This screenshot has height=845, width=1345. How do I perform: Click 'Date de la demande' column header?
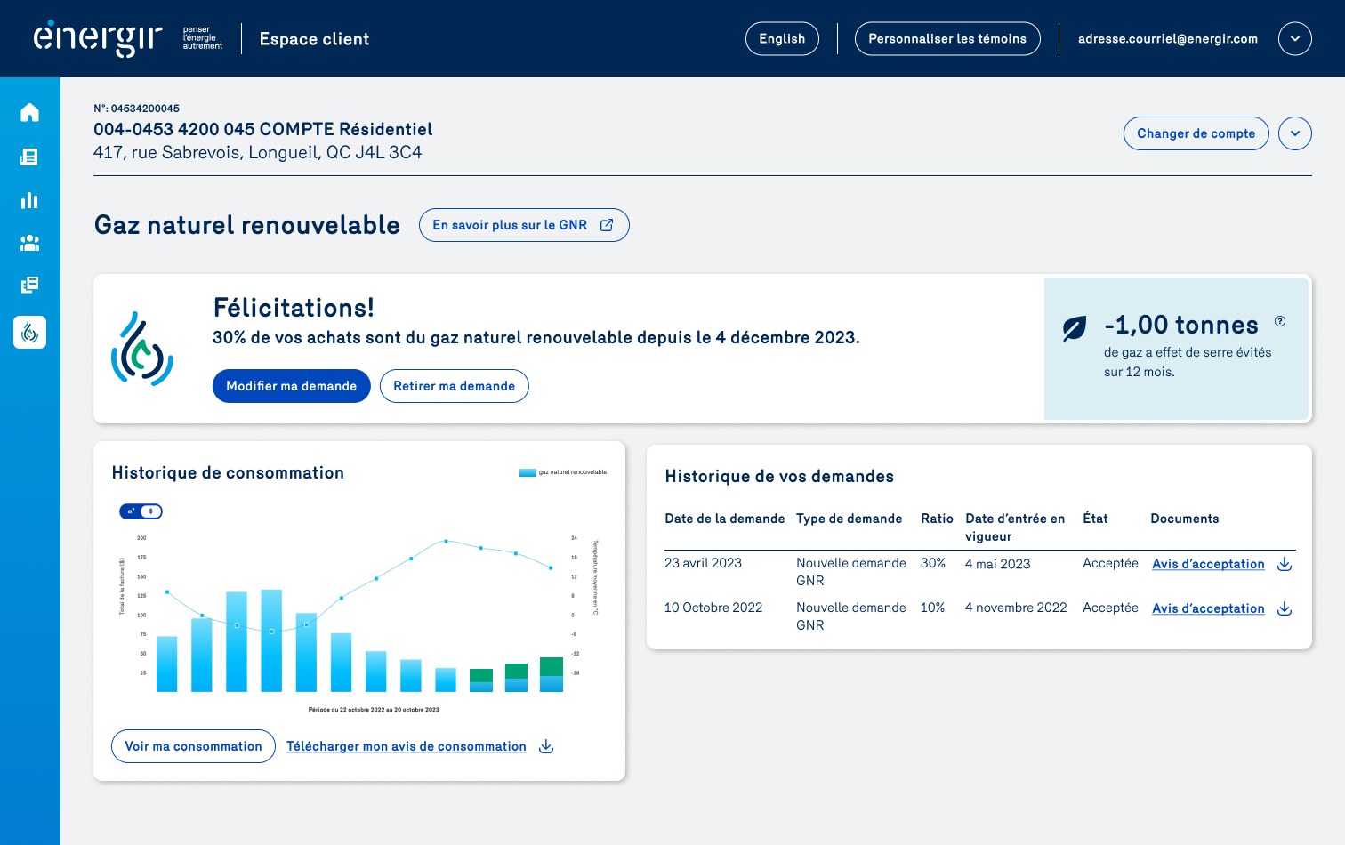point(725,519)
